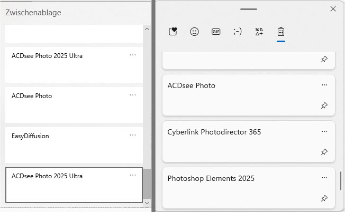Pin the Cyberlink Photodirector 365 item
This screenshot has height=212, width=345.
pos(324,152)
